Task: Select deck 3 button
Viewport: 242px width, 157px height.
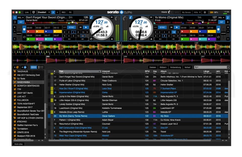Action: pyautogui.click(x=15, y=22)
